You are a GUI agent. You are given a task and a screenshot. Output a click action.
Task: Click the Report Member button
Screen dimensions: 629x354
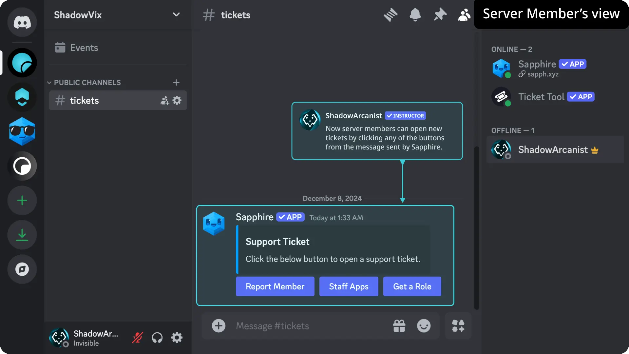pos(275,286)
